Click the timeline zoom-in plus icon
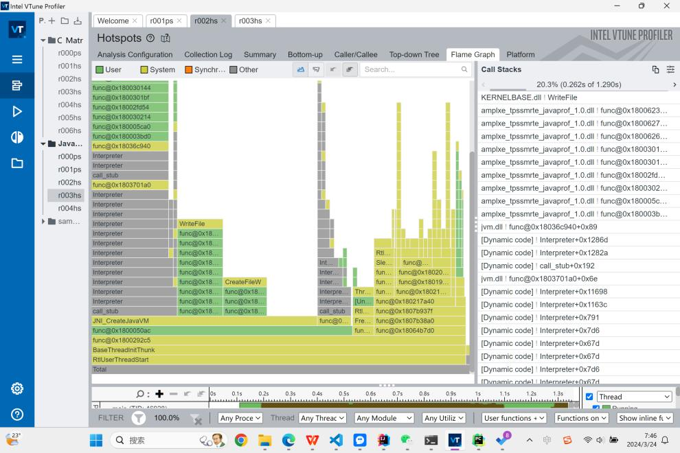 159,393
